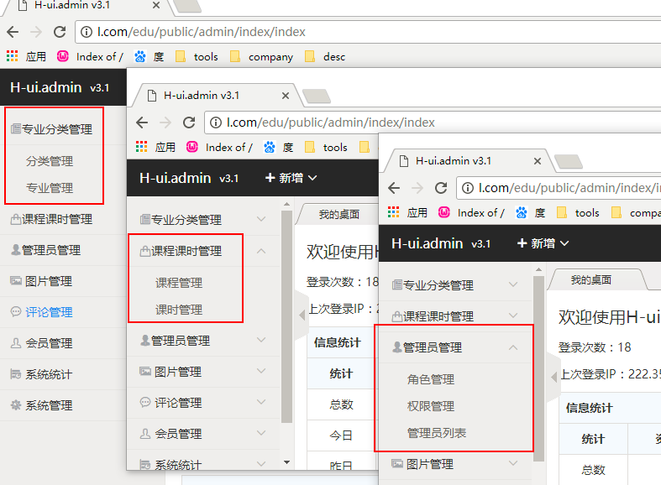
Task: Open 角色管理 in the sidebar
Action: [x=430, y=379]
